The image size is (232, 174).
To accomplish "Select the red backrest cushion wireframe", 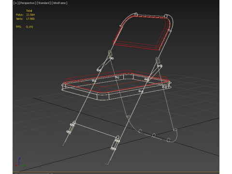I will [142, 32].
